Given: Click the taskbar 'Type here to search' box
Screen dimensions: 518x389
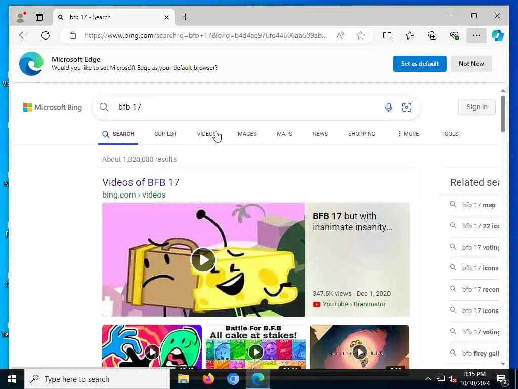Looking at the screenshot, I should [x=98, y=379].
